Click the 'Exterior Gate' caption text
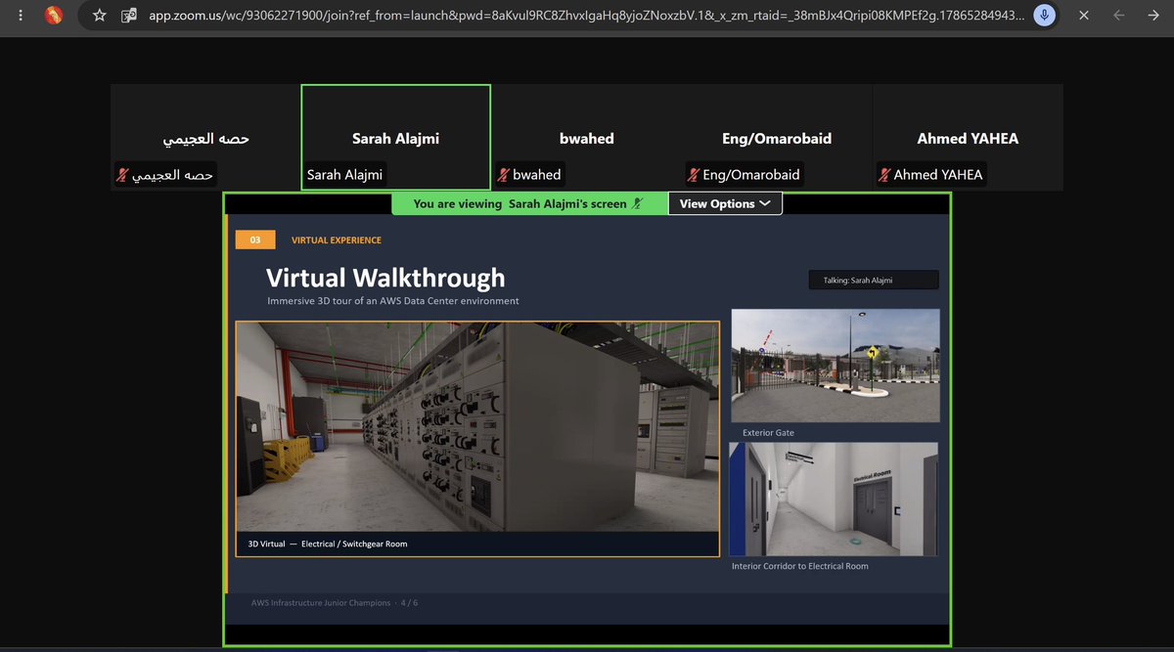 769,432
